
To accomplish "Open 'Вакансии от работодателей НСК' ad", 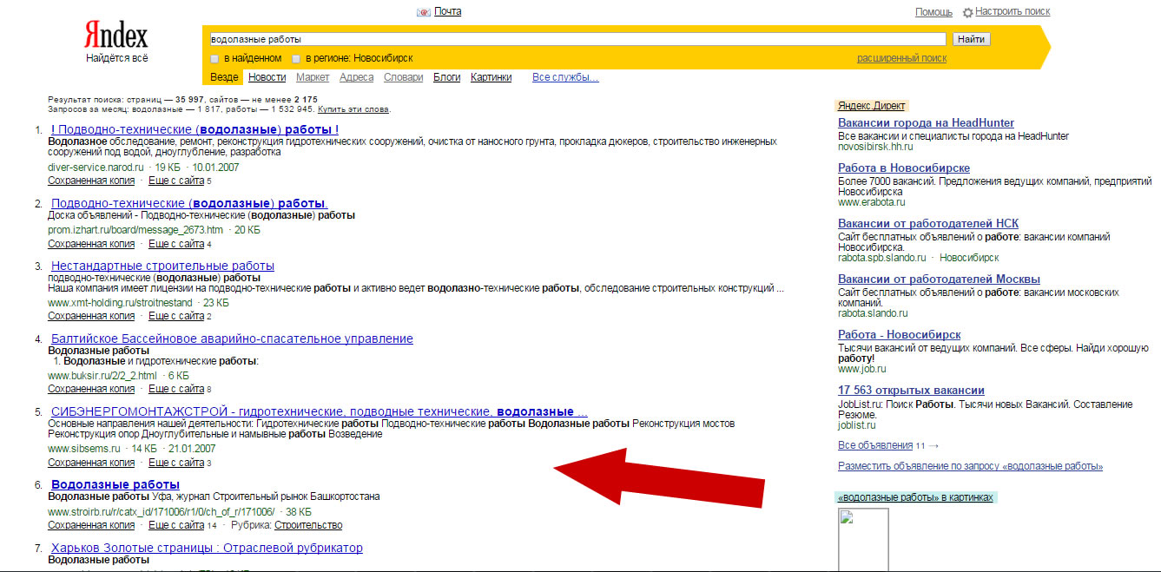I will (x=930, y=223).
